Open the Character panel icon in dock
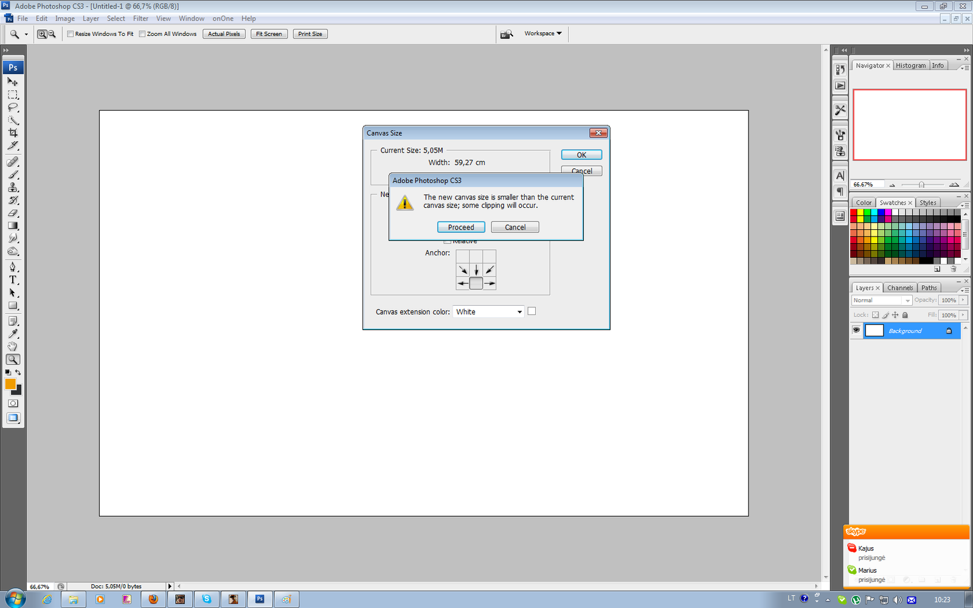Image resolution: width=973 pixels, height=608 pixels. (840, 176)
